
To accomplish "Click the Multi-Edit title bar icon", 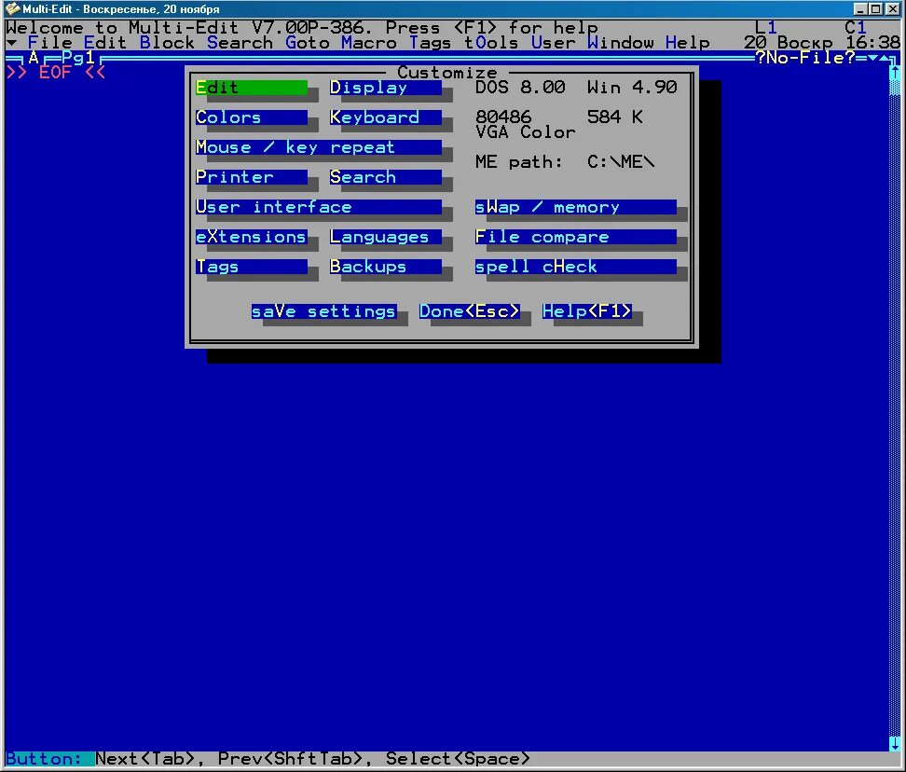I will 12,8.
